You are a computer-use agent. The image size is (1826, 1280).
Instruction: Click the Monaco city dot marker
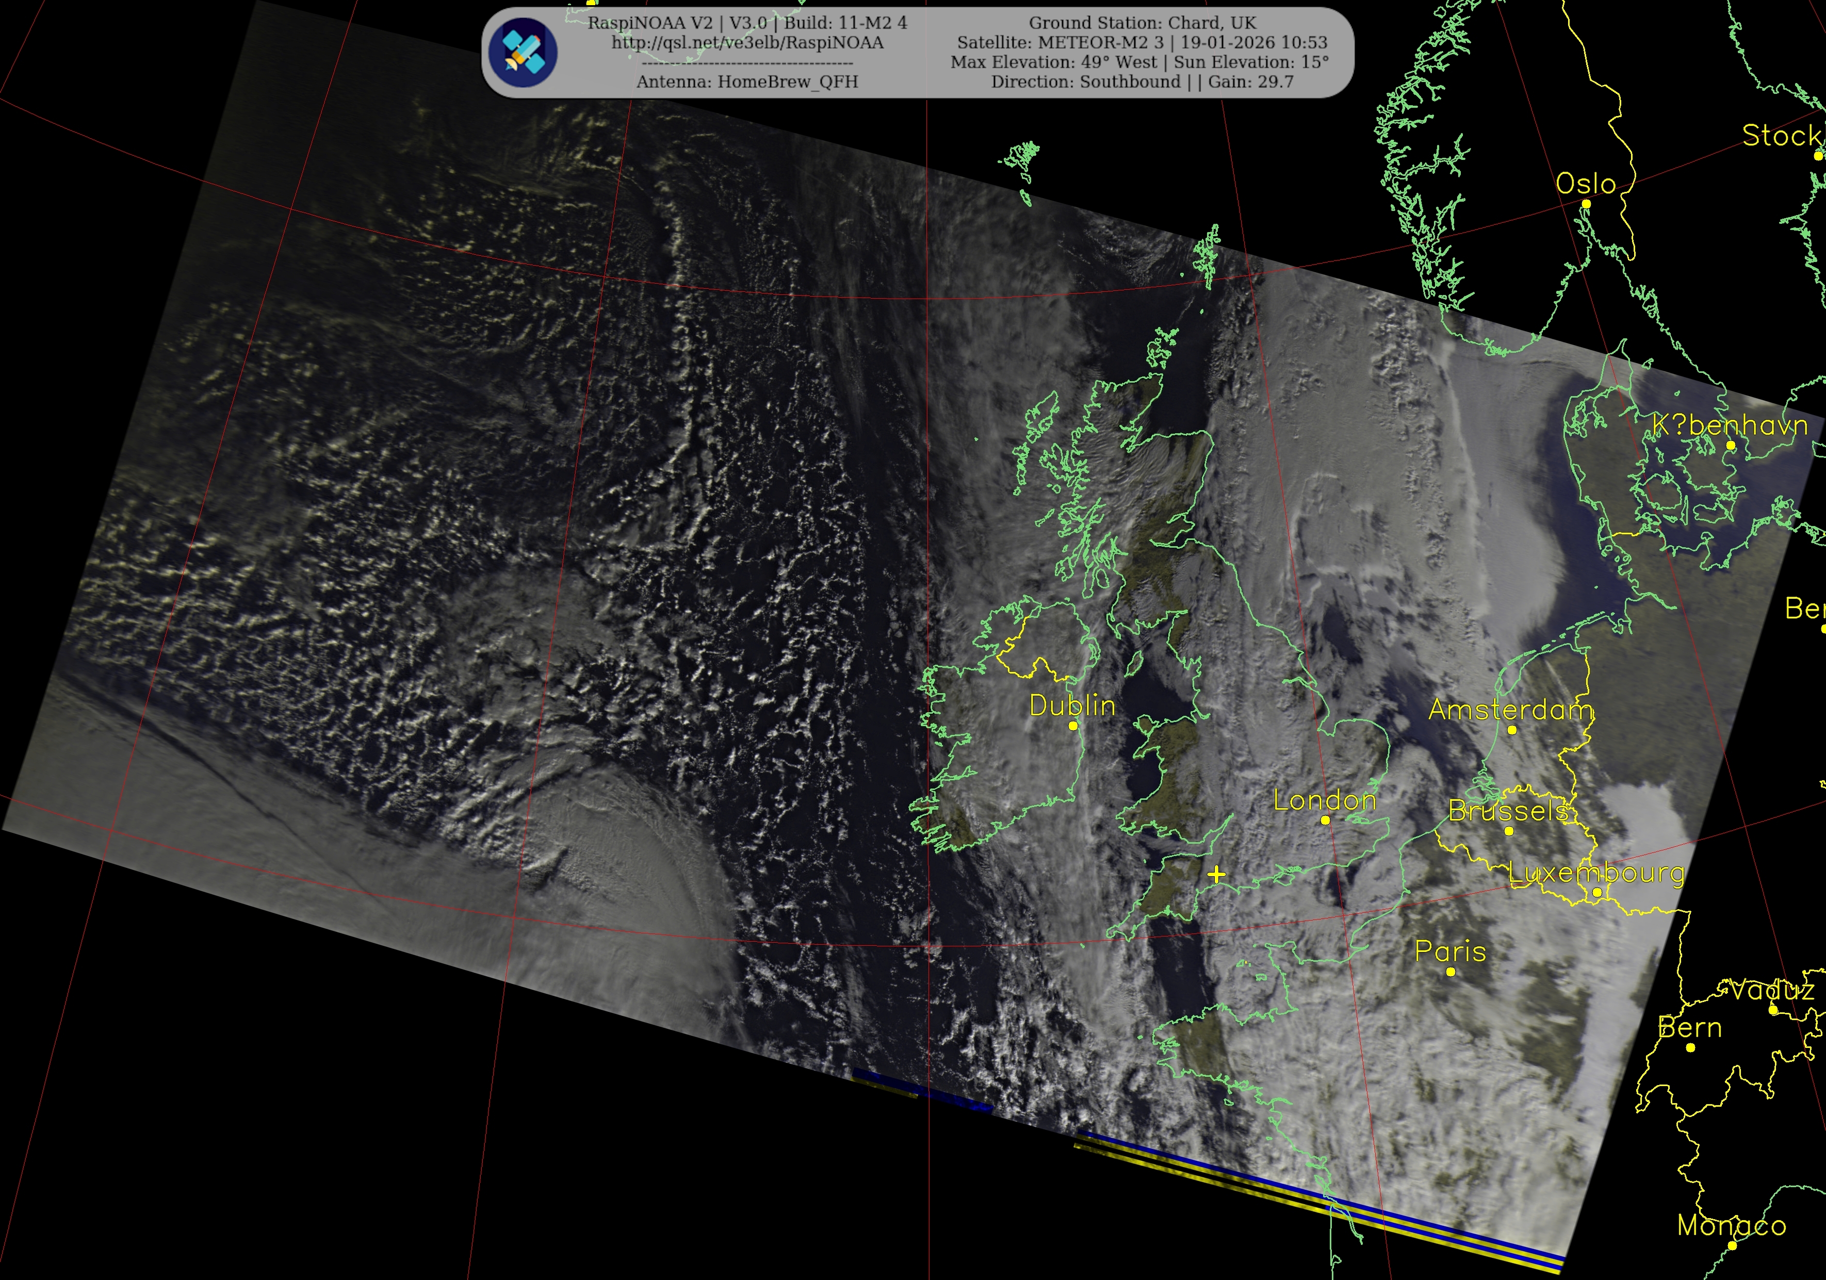click(1732, 1245)
